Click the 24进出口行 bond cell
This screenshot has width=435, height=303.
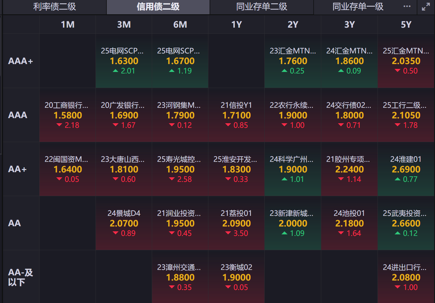coord(406,277)
